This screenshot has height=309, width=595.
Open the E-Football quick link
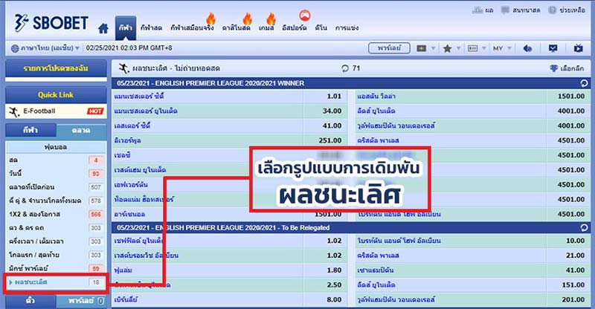57,111
